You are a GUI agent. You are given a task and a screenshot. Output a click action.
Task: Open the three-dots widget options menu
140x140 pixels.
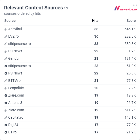(x=135, y=5)
